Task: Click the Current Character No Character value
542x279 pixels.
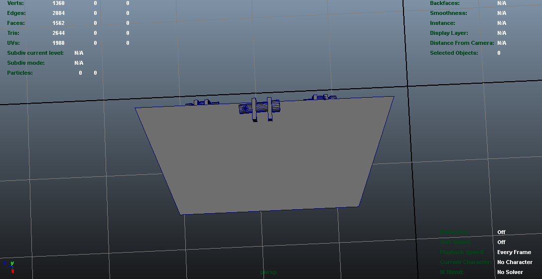Action: (x=515, y=263)
